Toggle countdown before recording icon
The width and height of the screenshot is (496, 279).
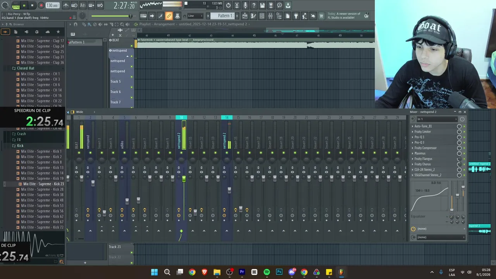[83, 5]
